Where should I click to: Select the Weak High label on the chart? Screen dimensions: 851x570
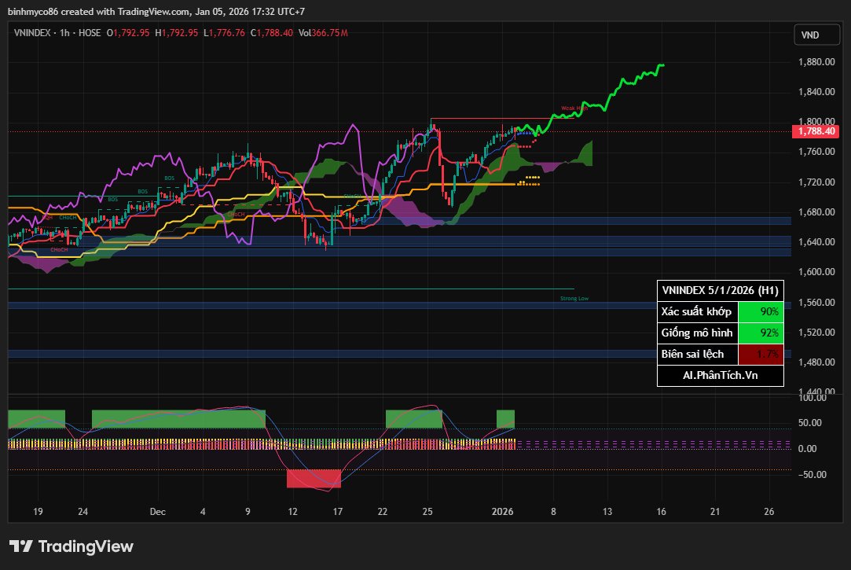pyautogui.click(x=570, y=108)
